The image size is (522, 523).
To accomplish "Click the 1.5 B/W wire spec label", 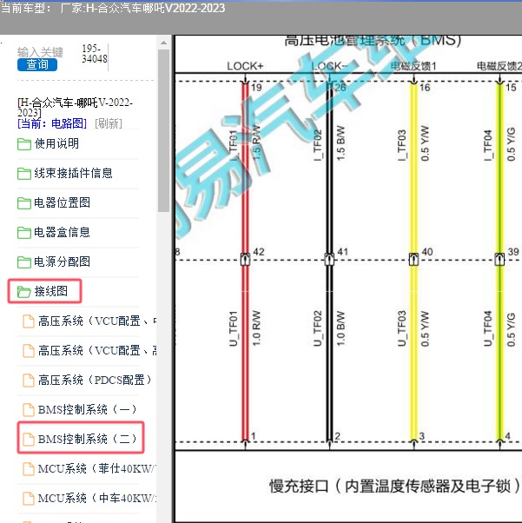I will click(x=340, y=143).
